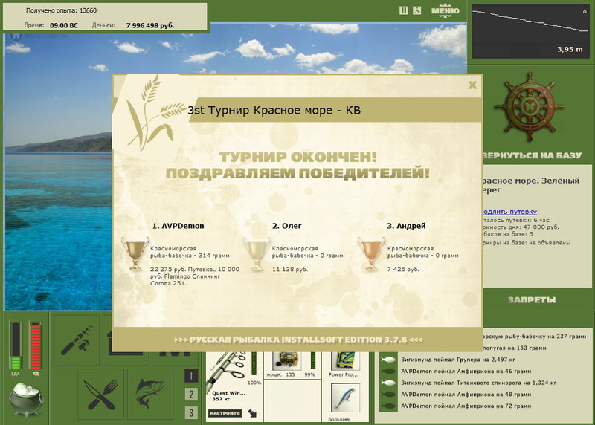The width and height of the screenshot is (595, 425).
Task: Click log entry AVPDemon поймал Амфиприона на 72 грамм
Action: (466, 406)
